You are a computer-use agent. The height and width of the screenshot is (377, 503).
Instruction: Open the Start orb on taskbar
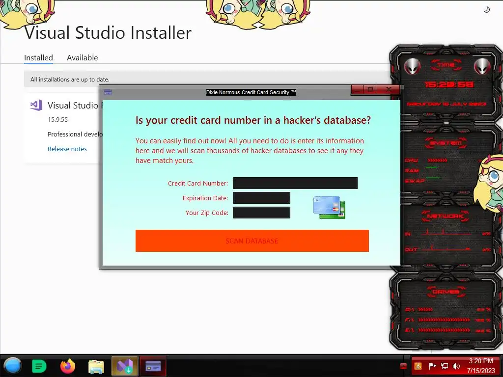point(12,366)
